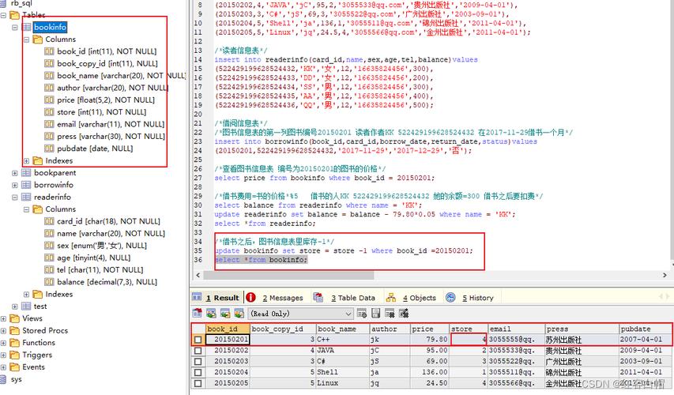
Task: Click the red Messages info icon
Action: click(x=251, y=297)
